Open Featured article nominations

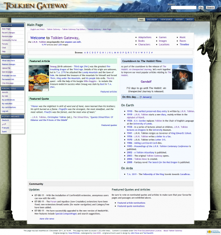tap(131, 203)
